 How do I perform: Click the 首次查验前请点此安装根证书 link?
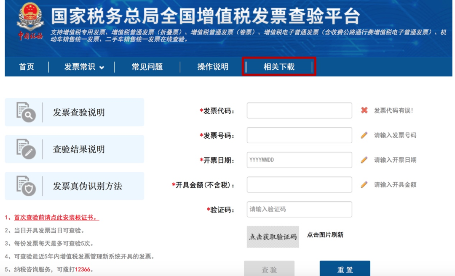click(56, 218)
